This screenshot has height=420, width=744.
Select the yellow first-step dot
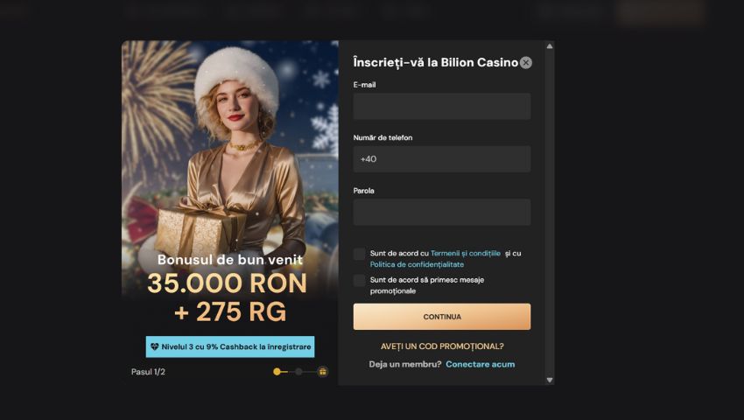[x=277, y=372]
